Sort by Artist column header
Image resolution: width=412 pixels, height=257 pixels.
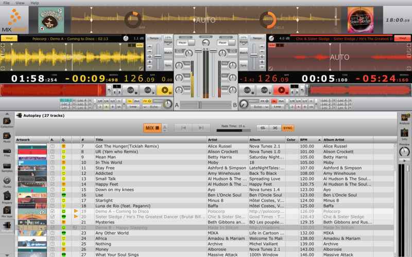[x=227, y=140]
